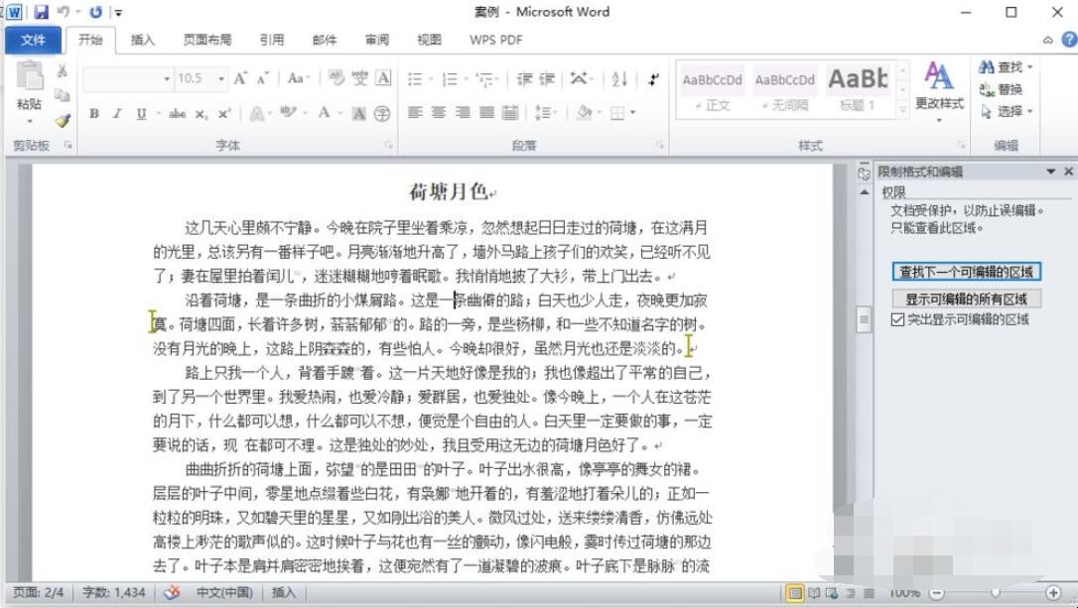Toggle the ruler icon above scrollbar
Image resolution: width=1078 pixels, height=608 pixels.
pos(865,174)
